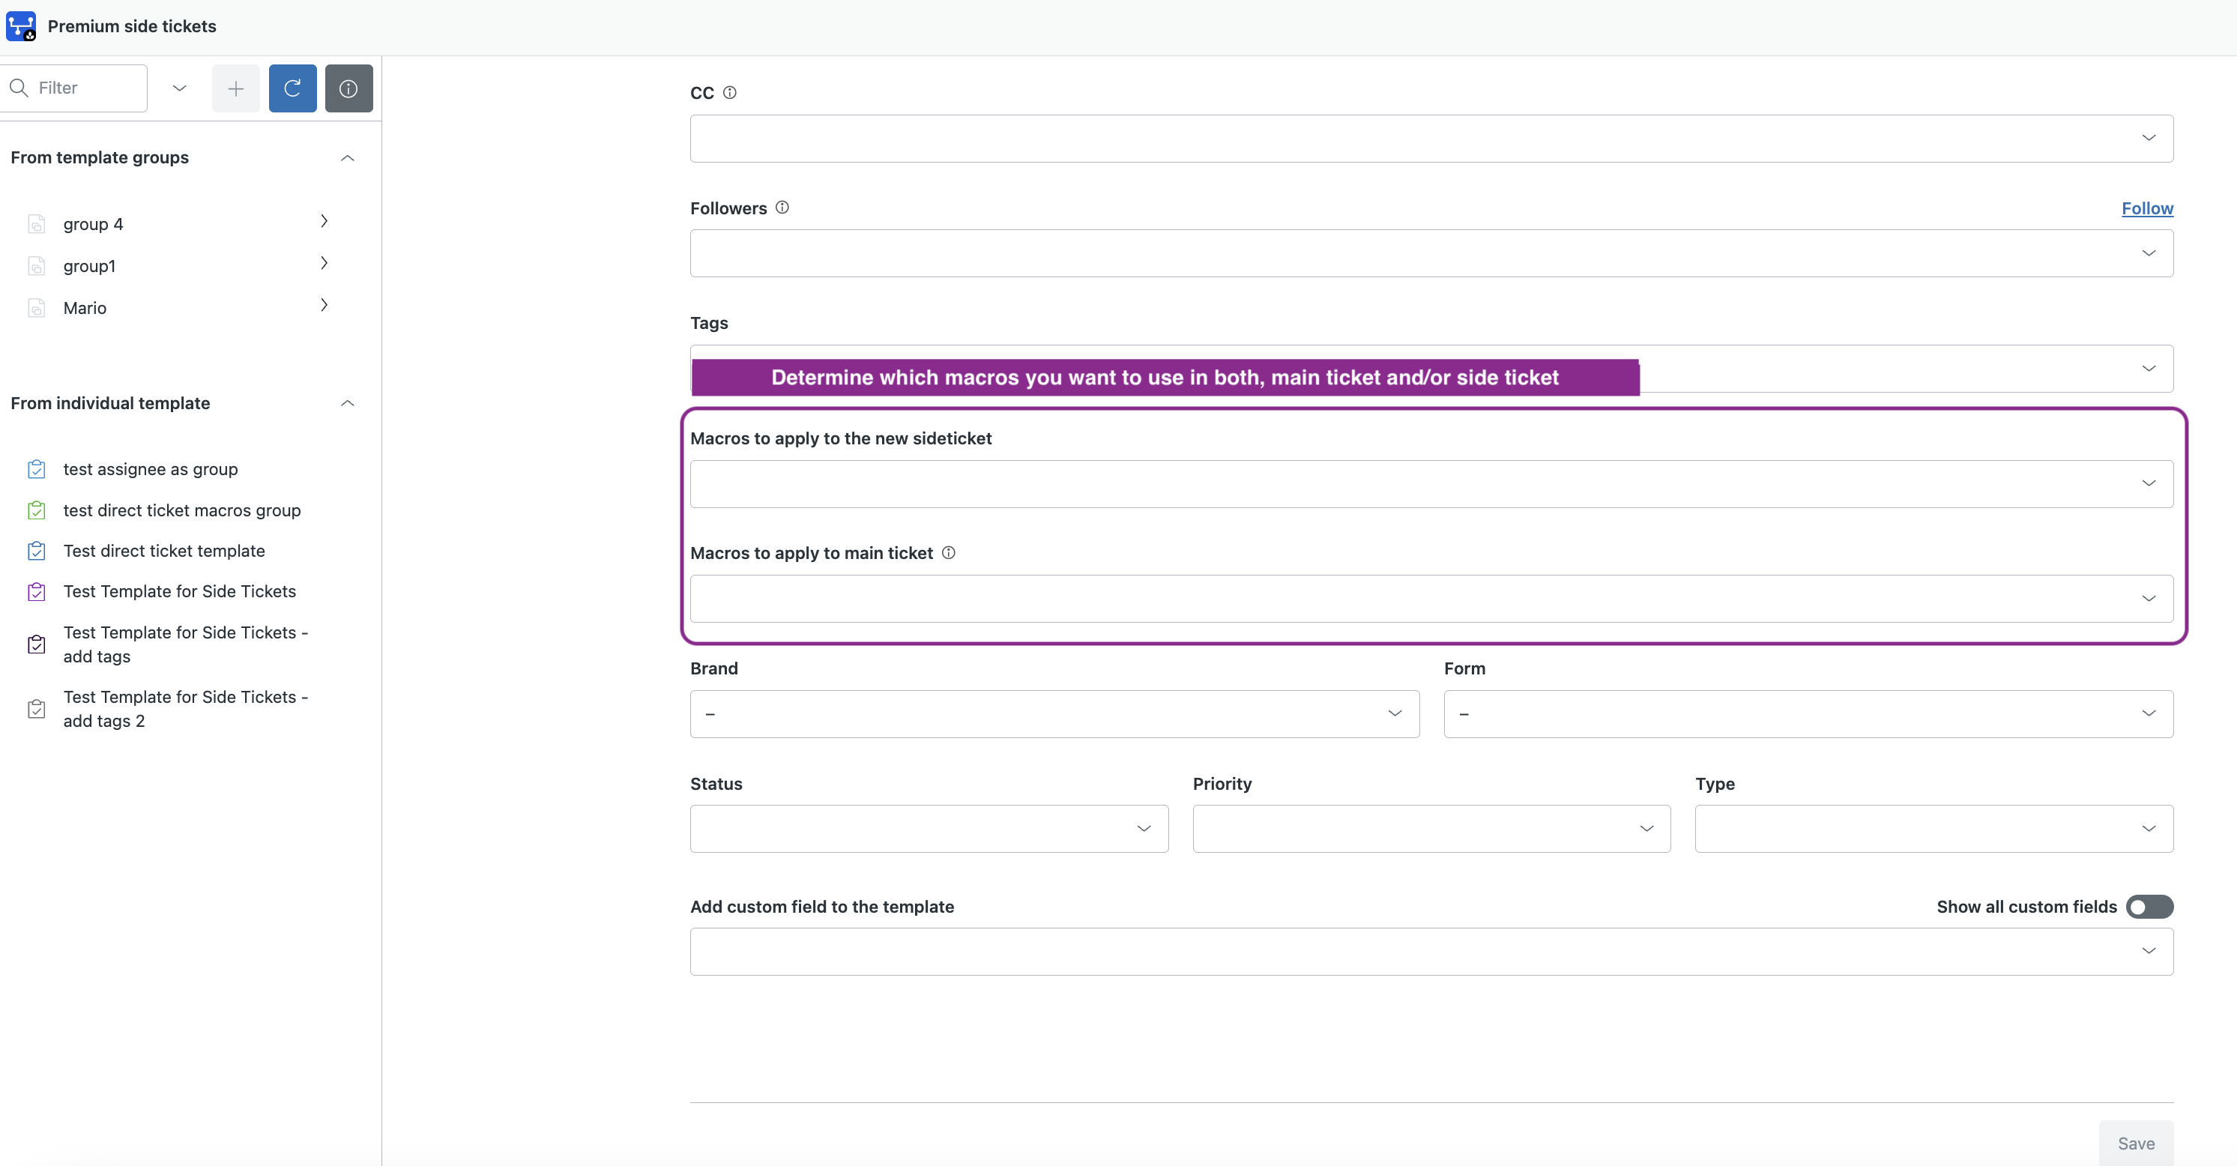Click the Follow link
The height and width of the screenshot is (1166, 2237).
point(2146,208)
